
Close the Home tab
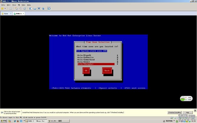coord(11,14)
